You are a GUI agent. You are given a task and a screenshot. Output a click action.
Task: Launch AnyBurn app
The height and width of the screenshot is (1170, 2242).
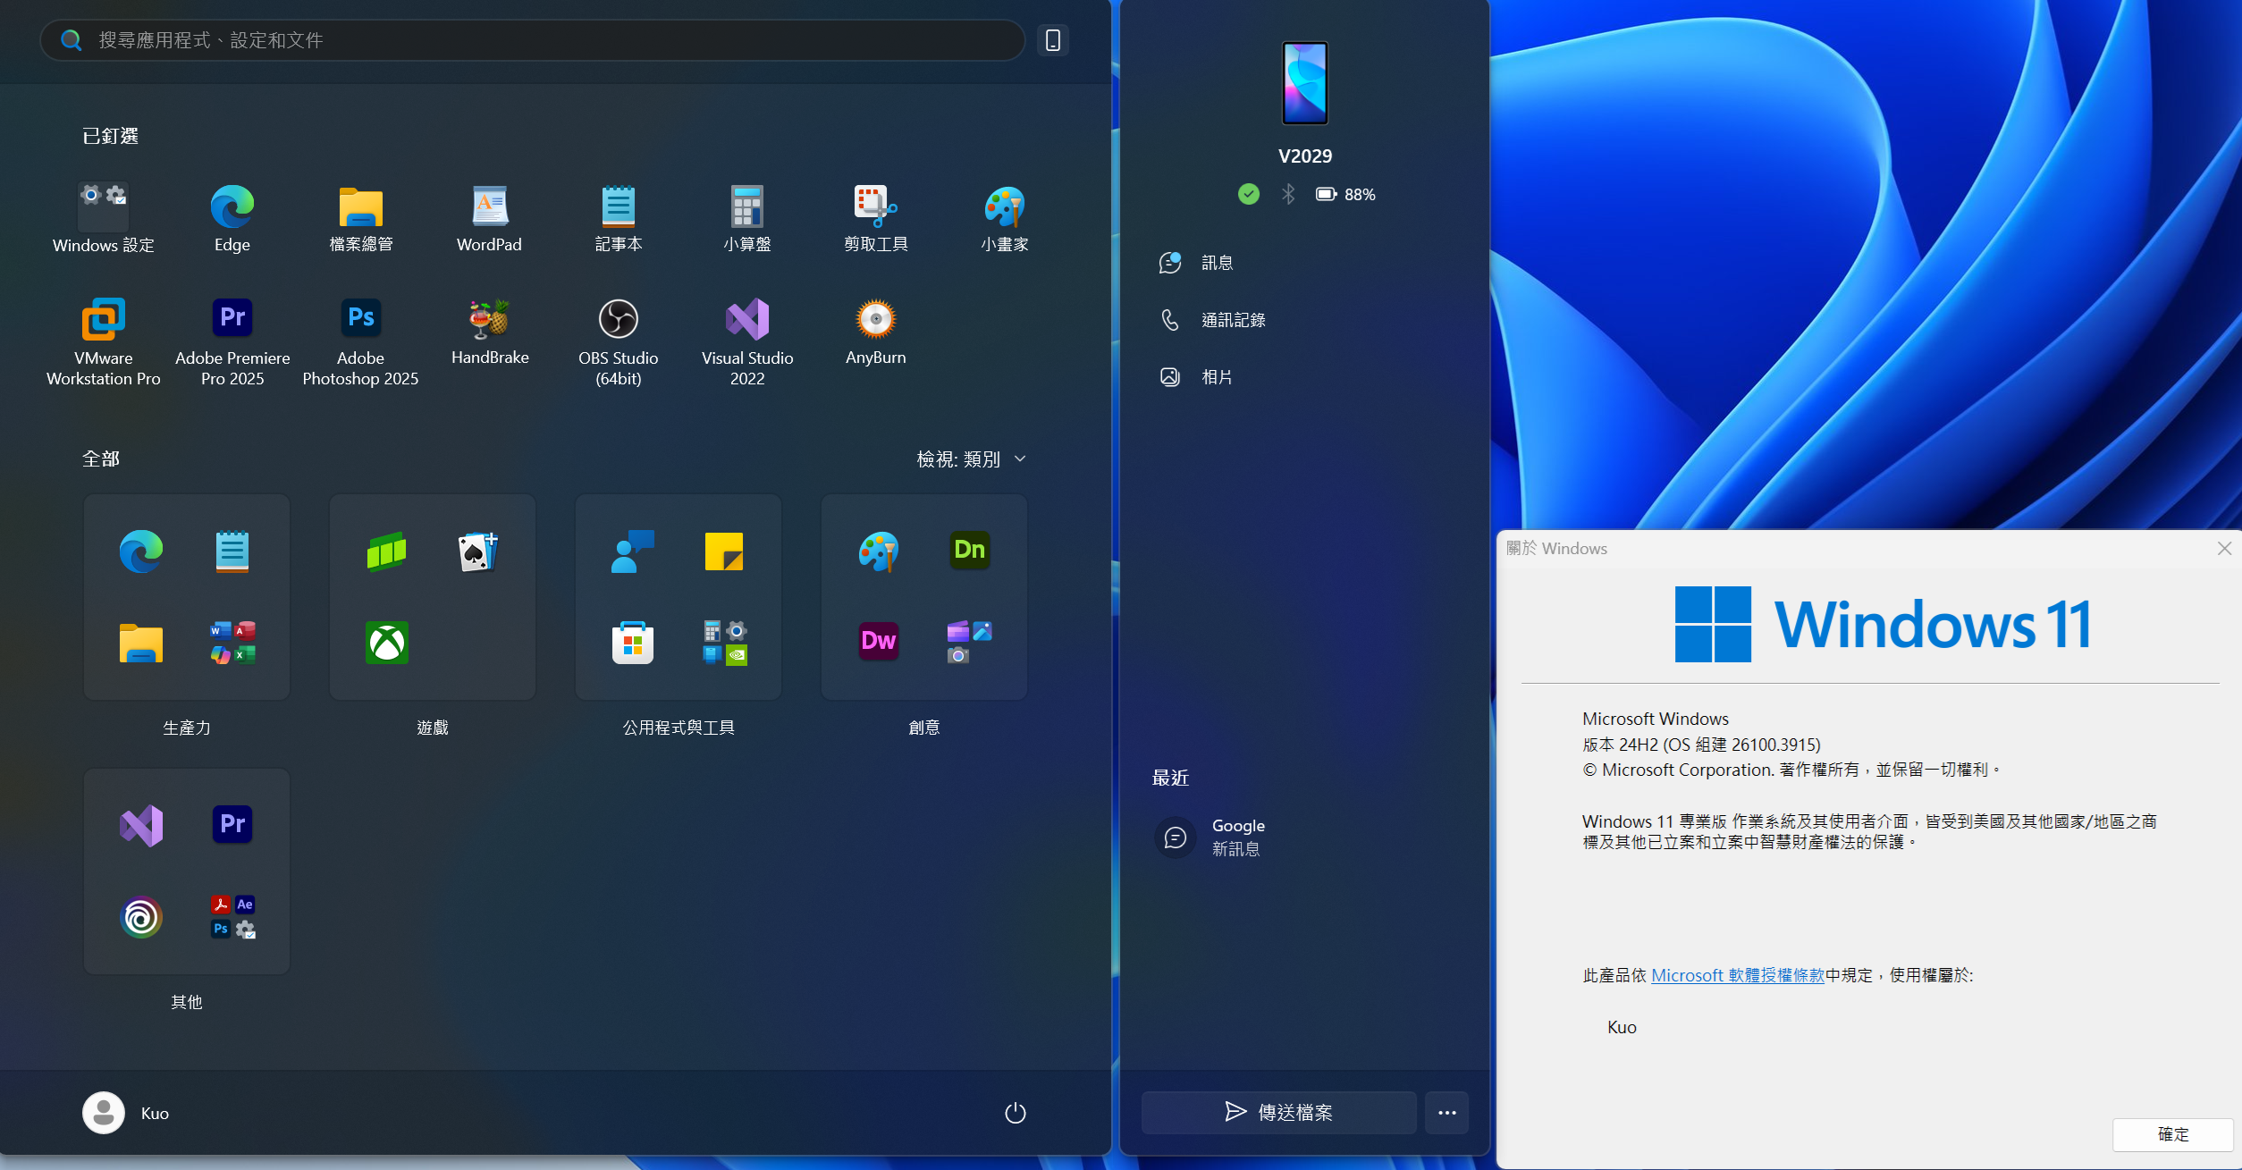(x=876, y=332)
